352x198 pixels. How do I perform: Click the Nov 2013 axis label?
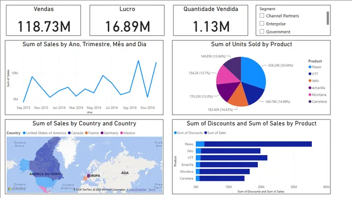(41, 108)
